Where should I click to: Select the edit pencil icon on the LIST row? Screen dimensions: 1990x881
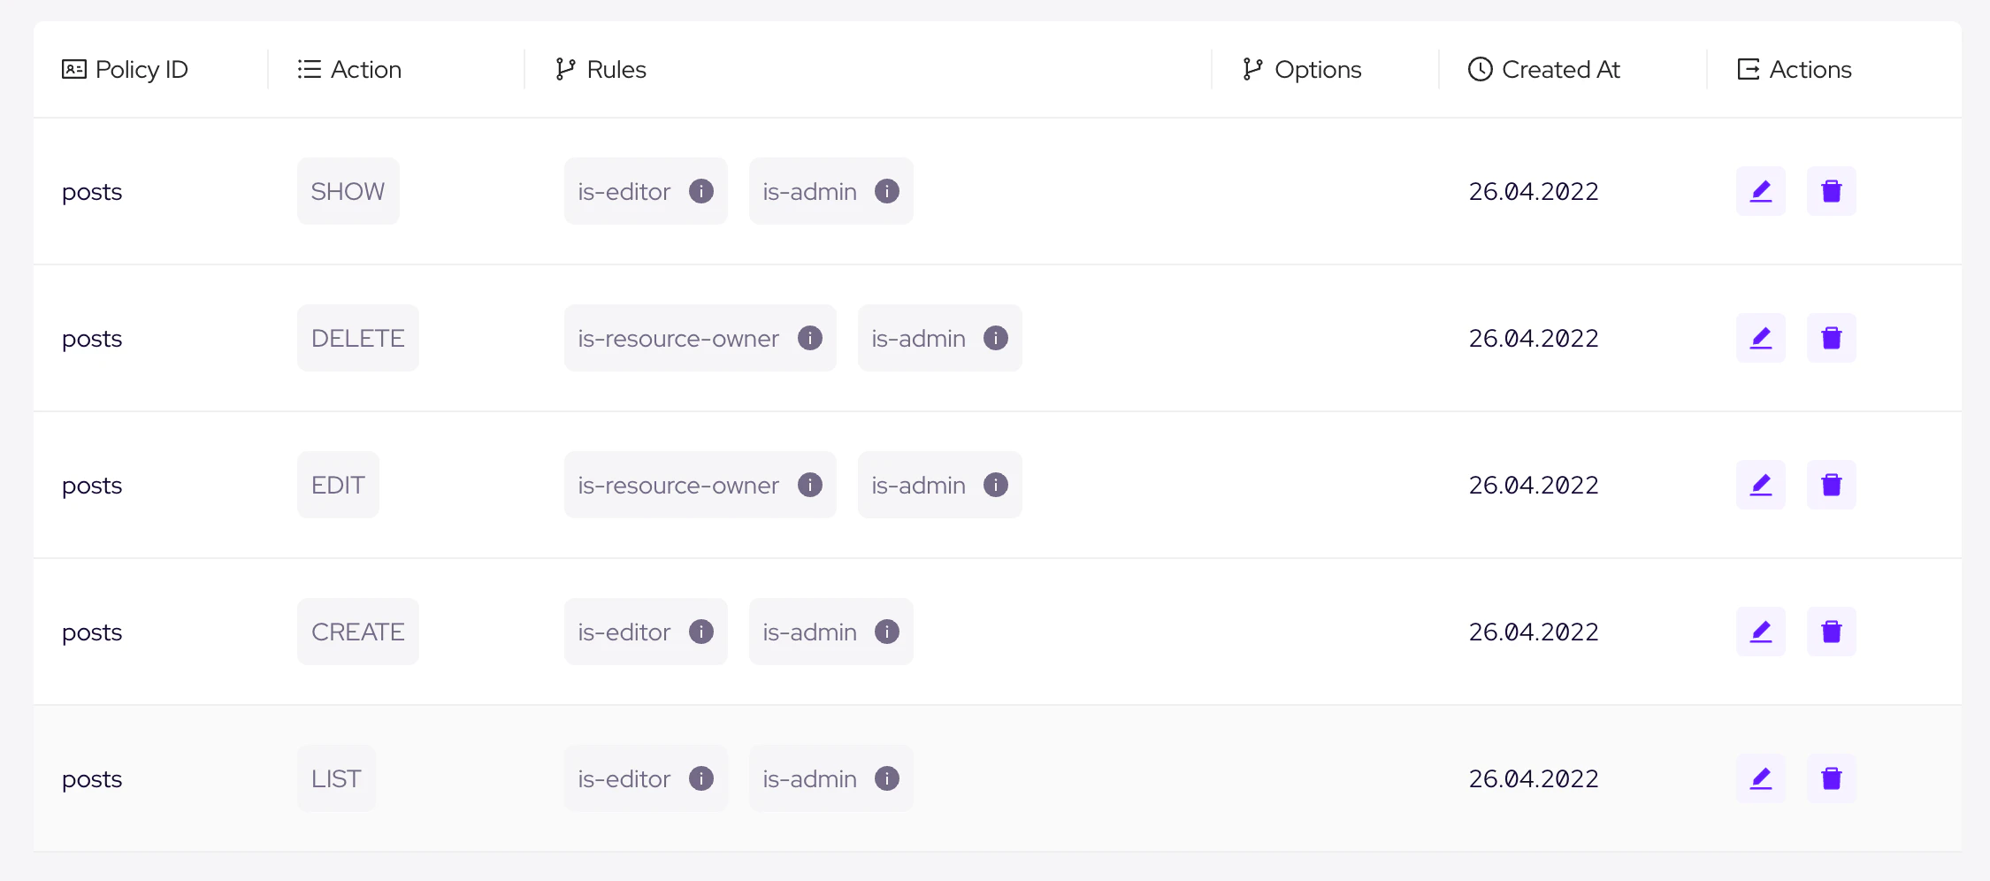point(1760,778)
